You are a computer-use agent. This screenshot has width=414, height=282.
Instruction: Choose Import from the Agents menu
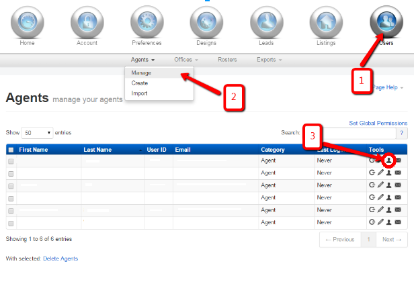tap(159, 93)
